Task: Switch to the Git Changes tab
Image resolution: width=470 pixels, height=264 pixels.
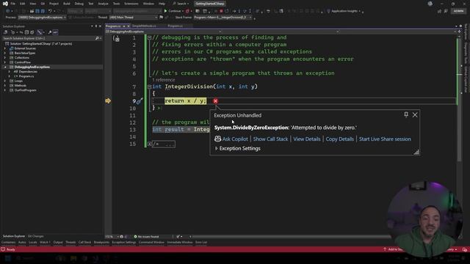Action: pos(36,236)
